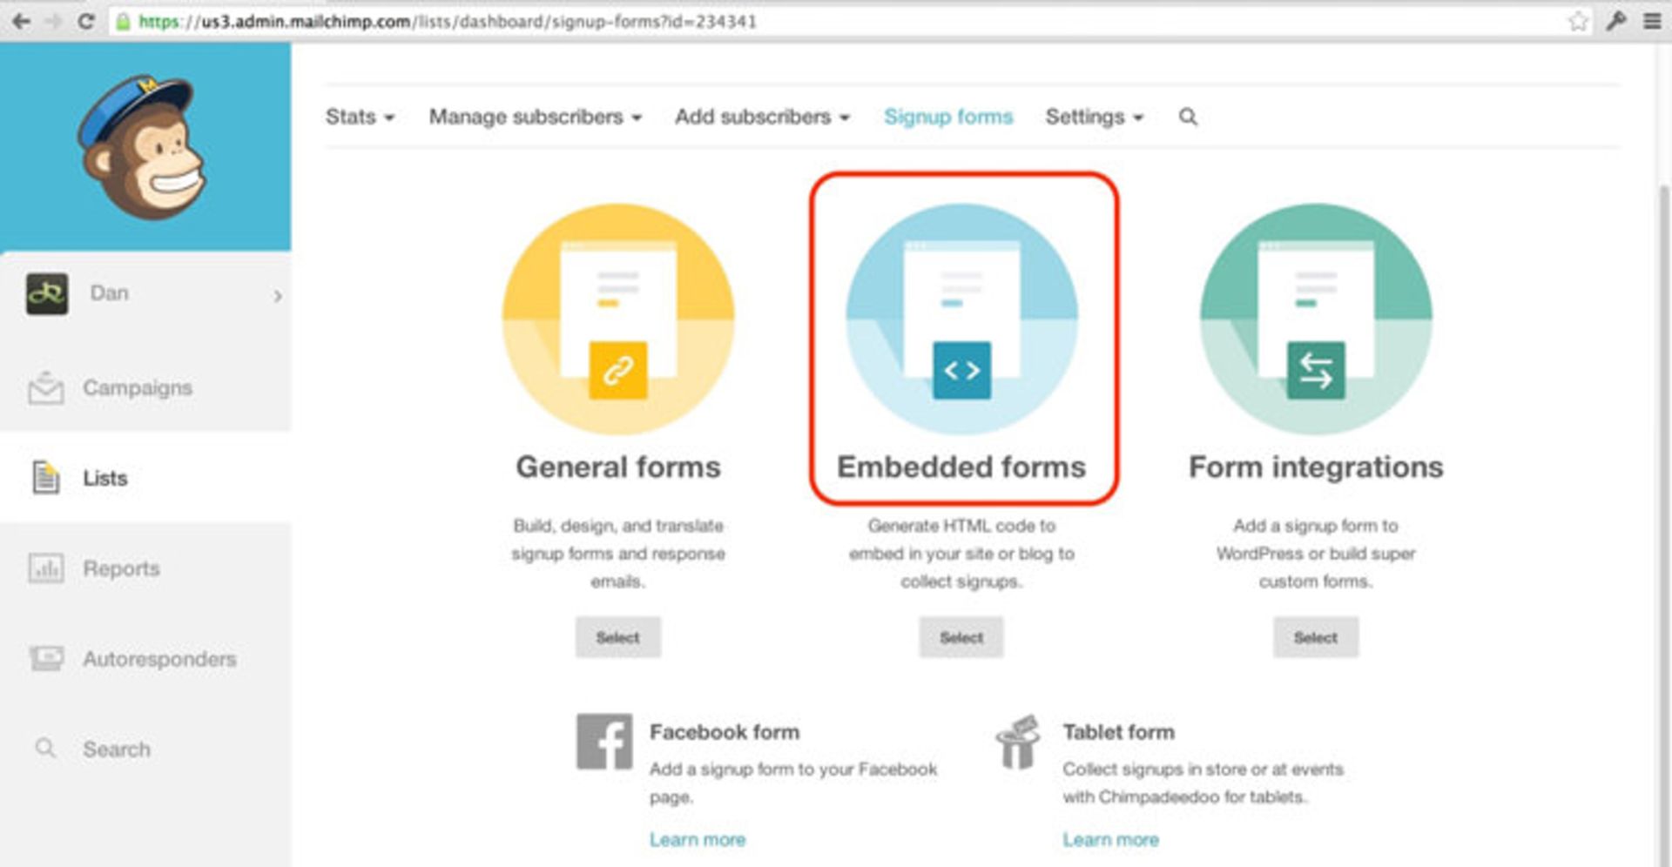The height and width of the screenshot is (867, 1672).
Task: Click Learn more under Facebook form
Action: pos(698,838)
